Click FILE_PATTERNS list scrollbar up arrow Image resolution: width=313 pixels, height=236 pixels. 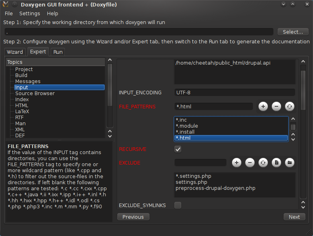[x=293, y=119]
